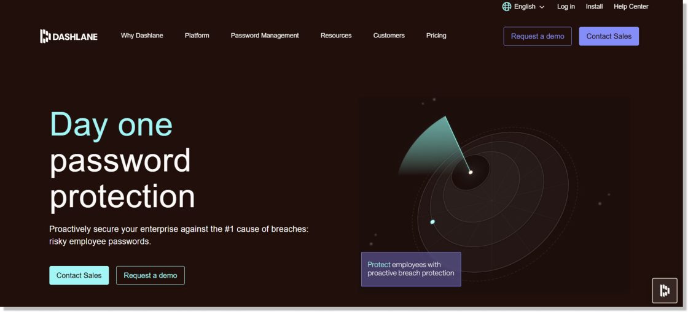Open the floating Dashlane widget icon
The height and width of the screenshot is (312, 688).
[x=664, y=291]
